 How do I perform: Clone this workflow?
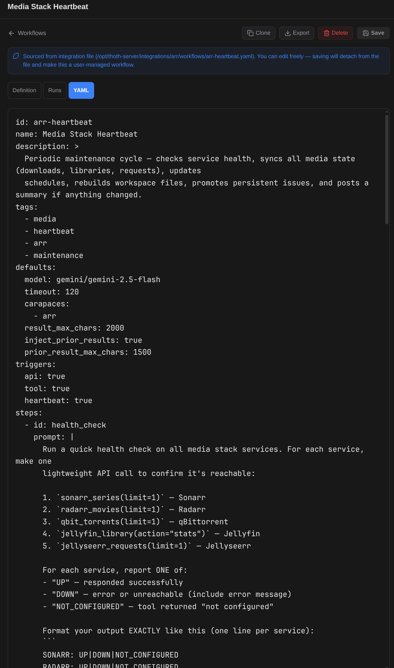coord(259,33)
